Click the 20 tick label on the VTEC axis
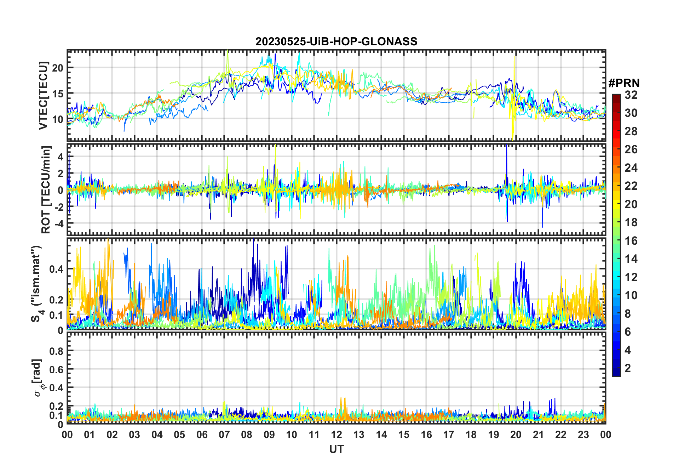The width and height of the screenshot is (673, 471). (57, 68)
